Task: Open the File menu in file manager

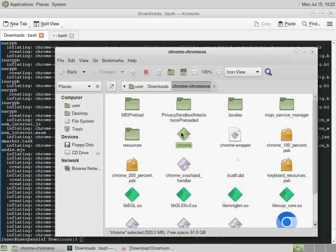Action: tap(60, 61)
